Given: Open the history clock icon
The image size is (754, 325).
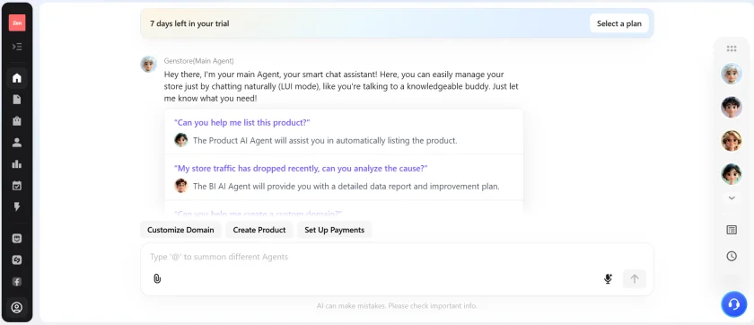Looking at the screenshot, I should (732, 256).
